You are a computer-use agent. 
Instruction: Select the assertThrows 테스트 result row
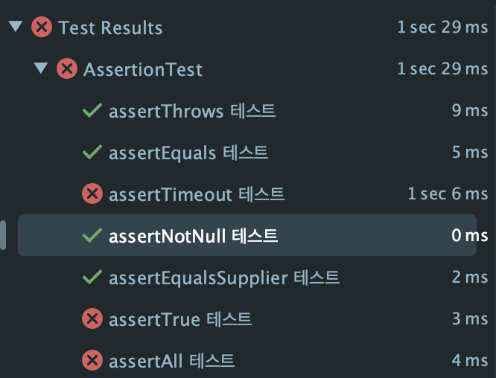click(x=247, y=111)
